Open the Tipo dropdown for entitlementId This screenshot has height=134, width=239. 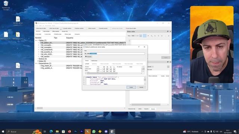point(100,69)
